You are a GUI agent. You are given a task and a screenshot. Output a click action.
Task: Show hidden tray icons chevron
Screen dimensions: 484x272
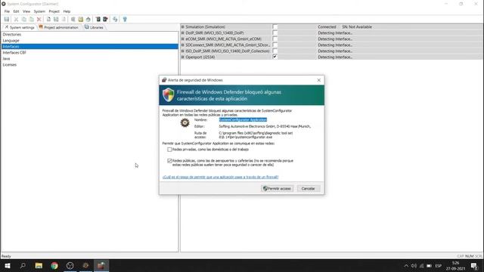point(406,266)
